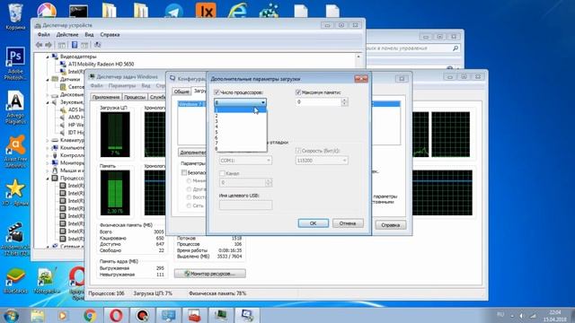Open number of processors combo box
Image resolution: width=575 pixels, height=323 pixels.
point(240,102)
